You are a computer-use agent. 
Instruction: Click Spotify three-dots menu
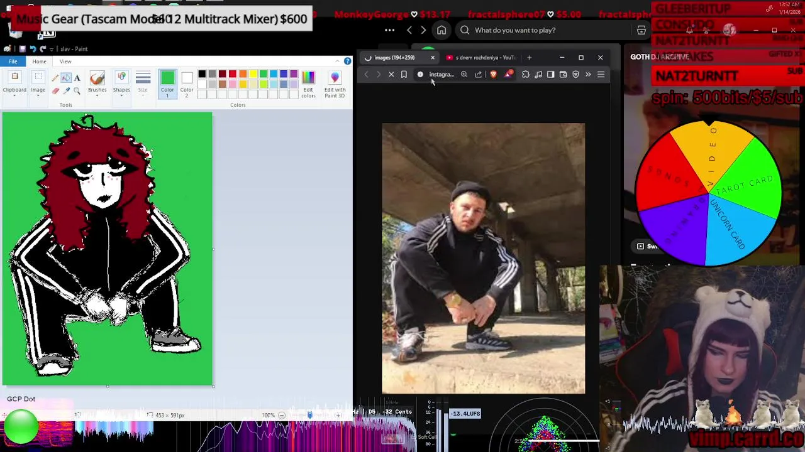click(x=389, y=30)
